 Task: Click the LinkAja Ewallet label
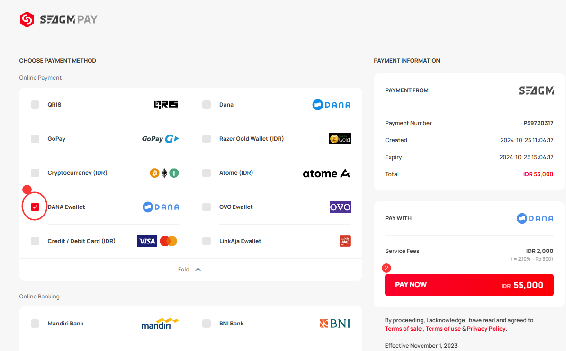pyautogui.click(x=240, y=241)
